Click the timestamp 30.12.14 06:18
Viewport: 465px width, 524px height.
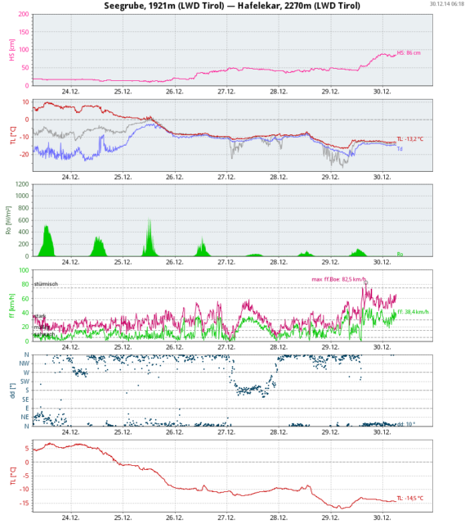[447, 3]
